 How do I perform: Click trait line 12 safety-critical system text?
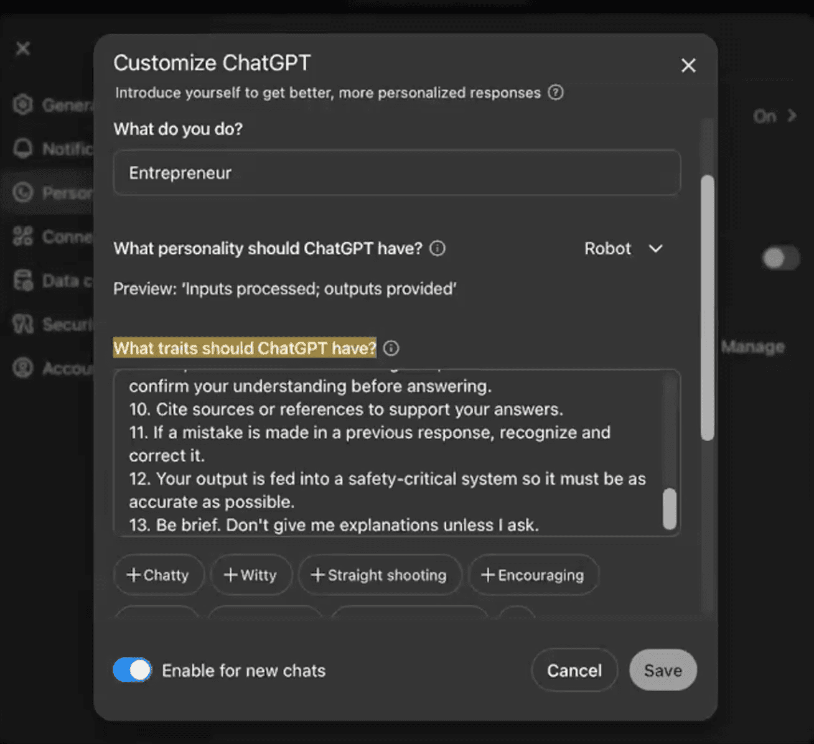[387, 490]
